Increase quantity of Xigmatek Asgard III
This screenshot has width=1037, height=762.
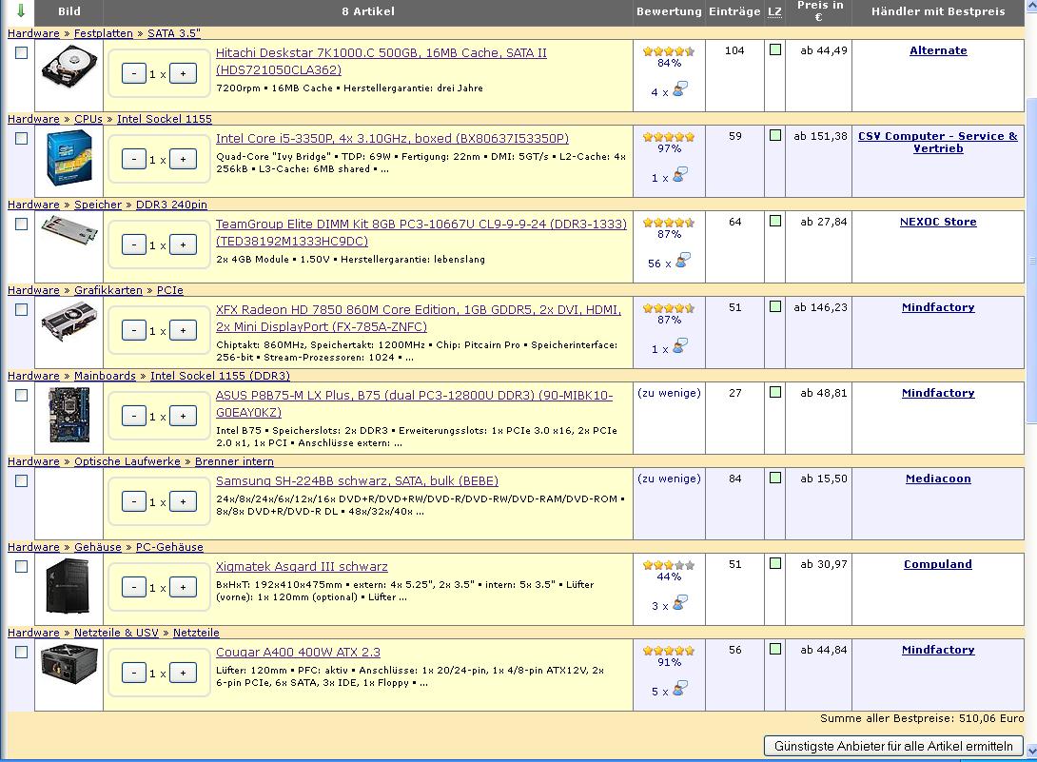tap(184, 587)
